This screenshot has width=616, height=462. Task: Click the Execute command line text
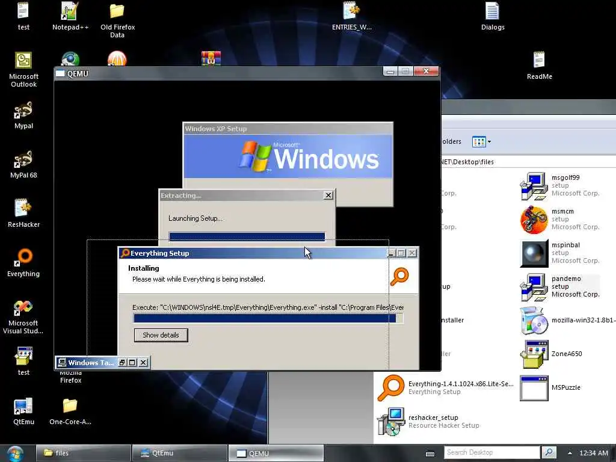[x=268, y=307]
